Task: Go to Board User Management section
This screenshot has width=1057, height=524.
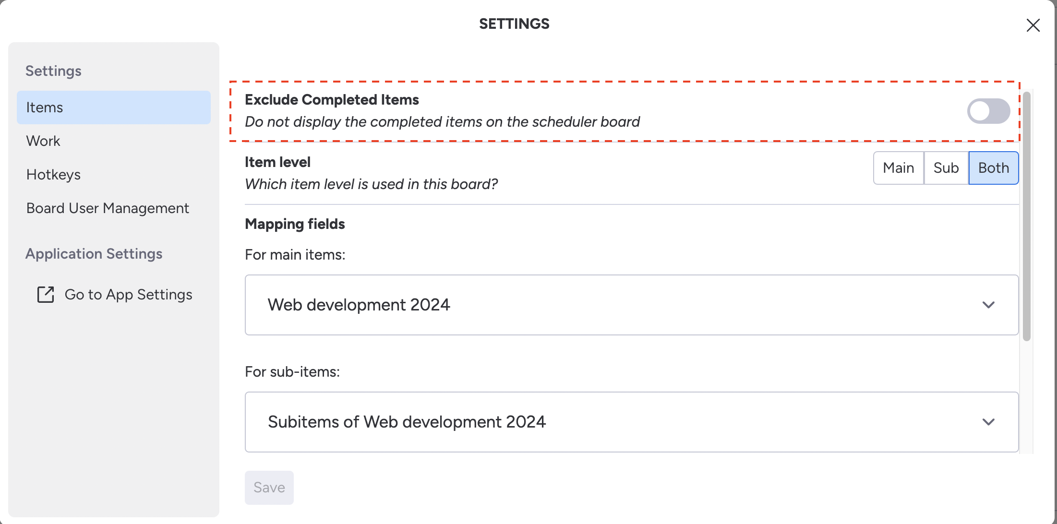Action: point(108,208)
